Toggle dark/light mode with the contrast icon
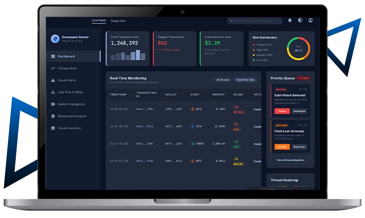The width and height of the screenshot is (365, 218). pyautogui.click(x=301, y=20)
